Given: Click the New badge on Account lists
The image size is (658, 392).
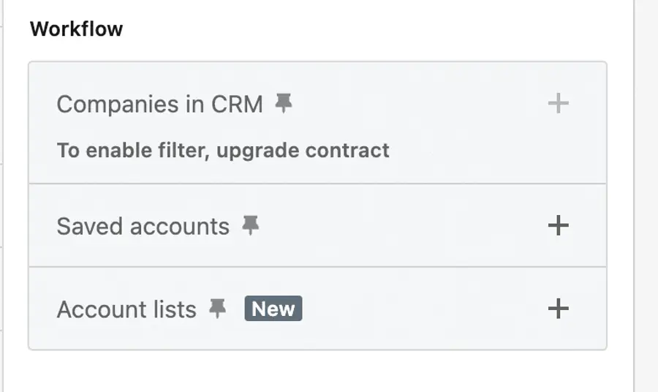Looking at the screenshot, I should (273, 309).
